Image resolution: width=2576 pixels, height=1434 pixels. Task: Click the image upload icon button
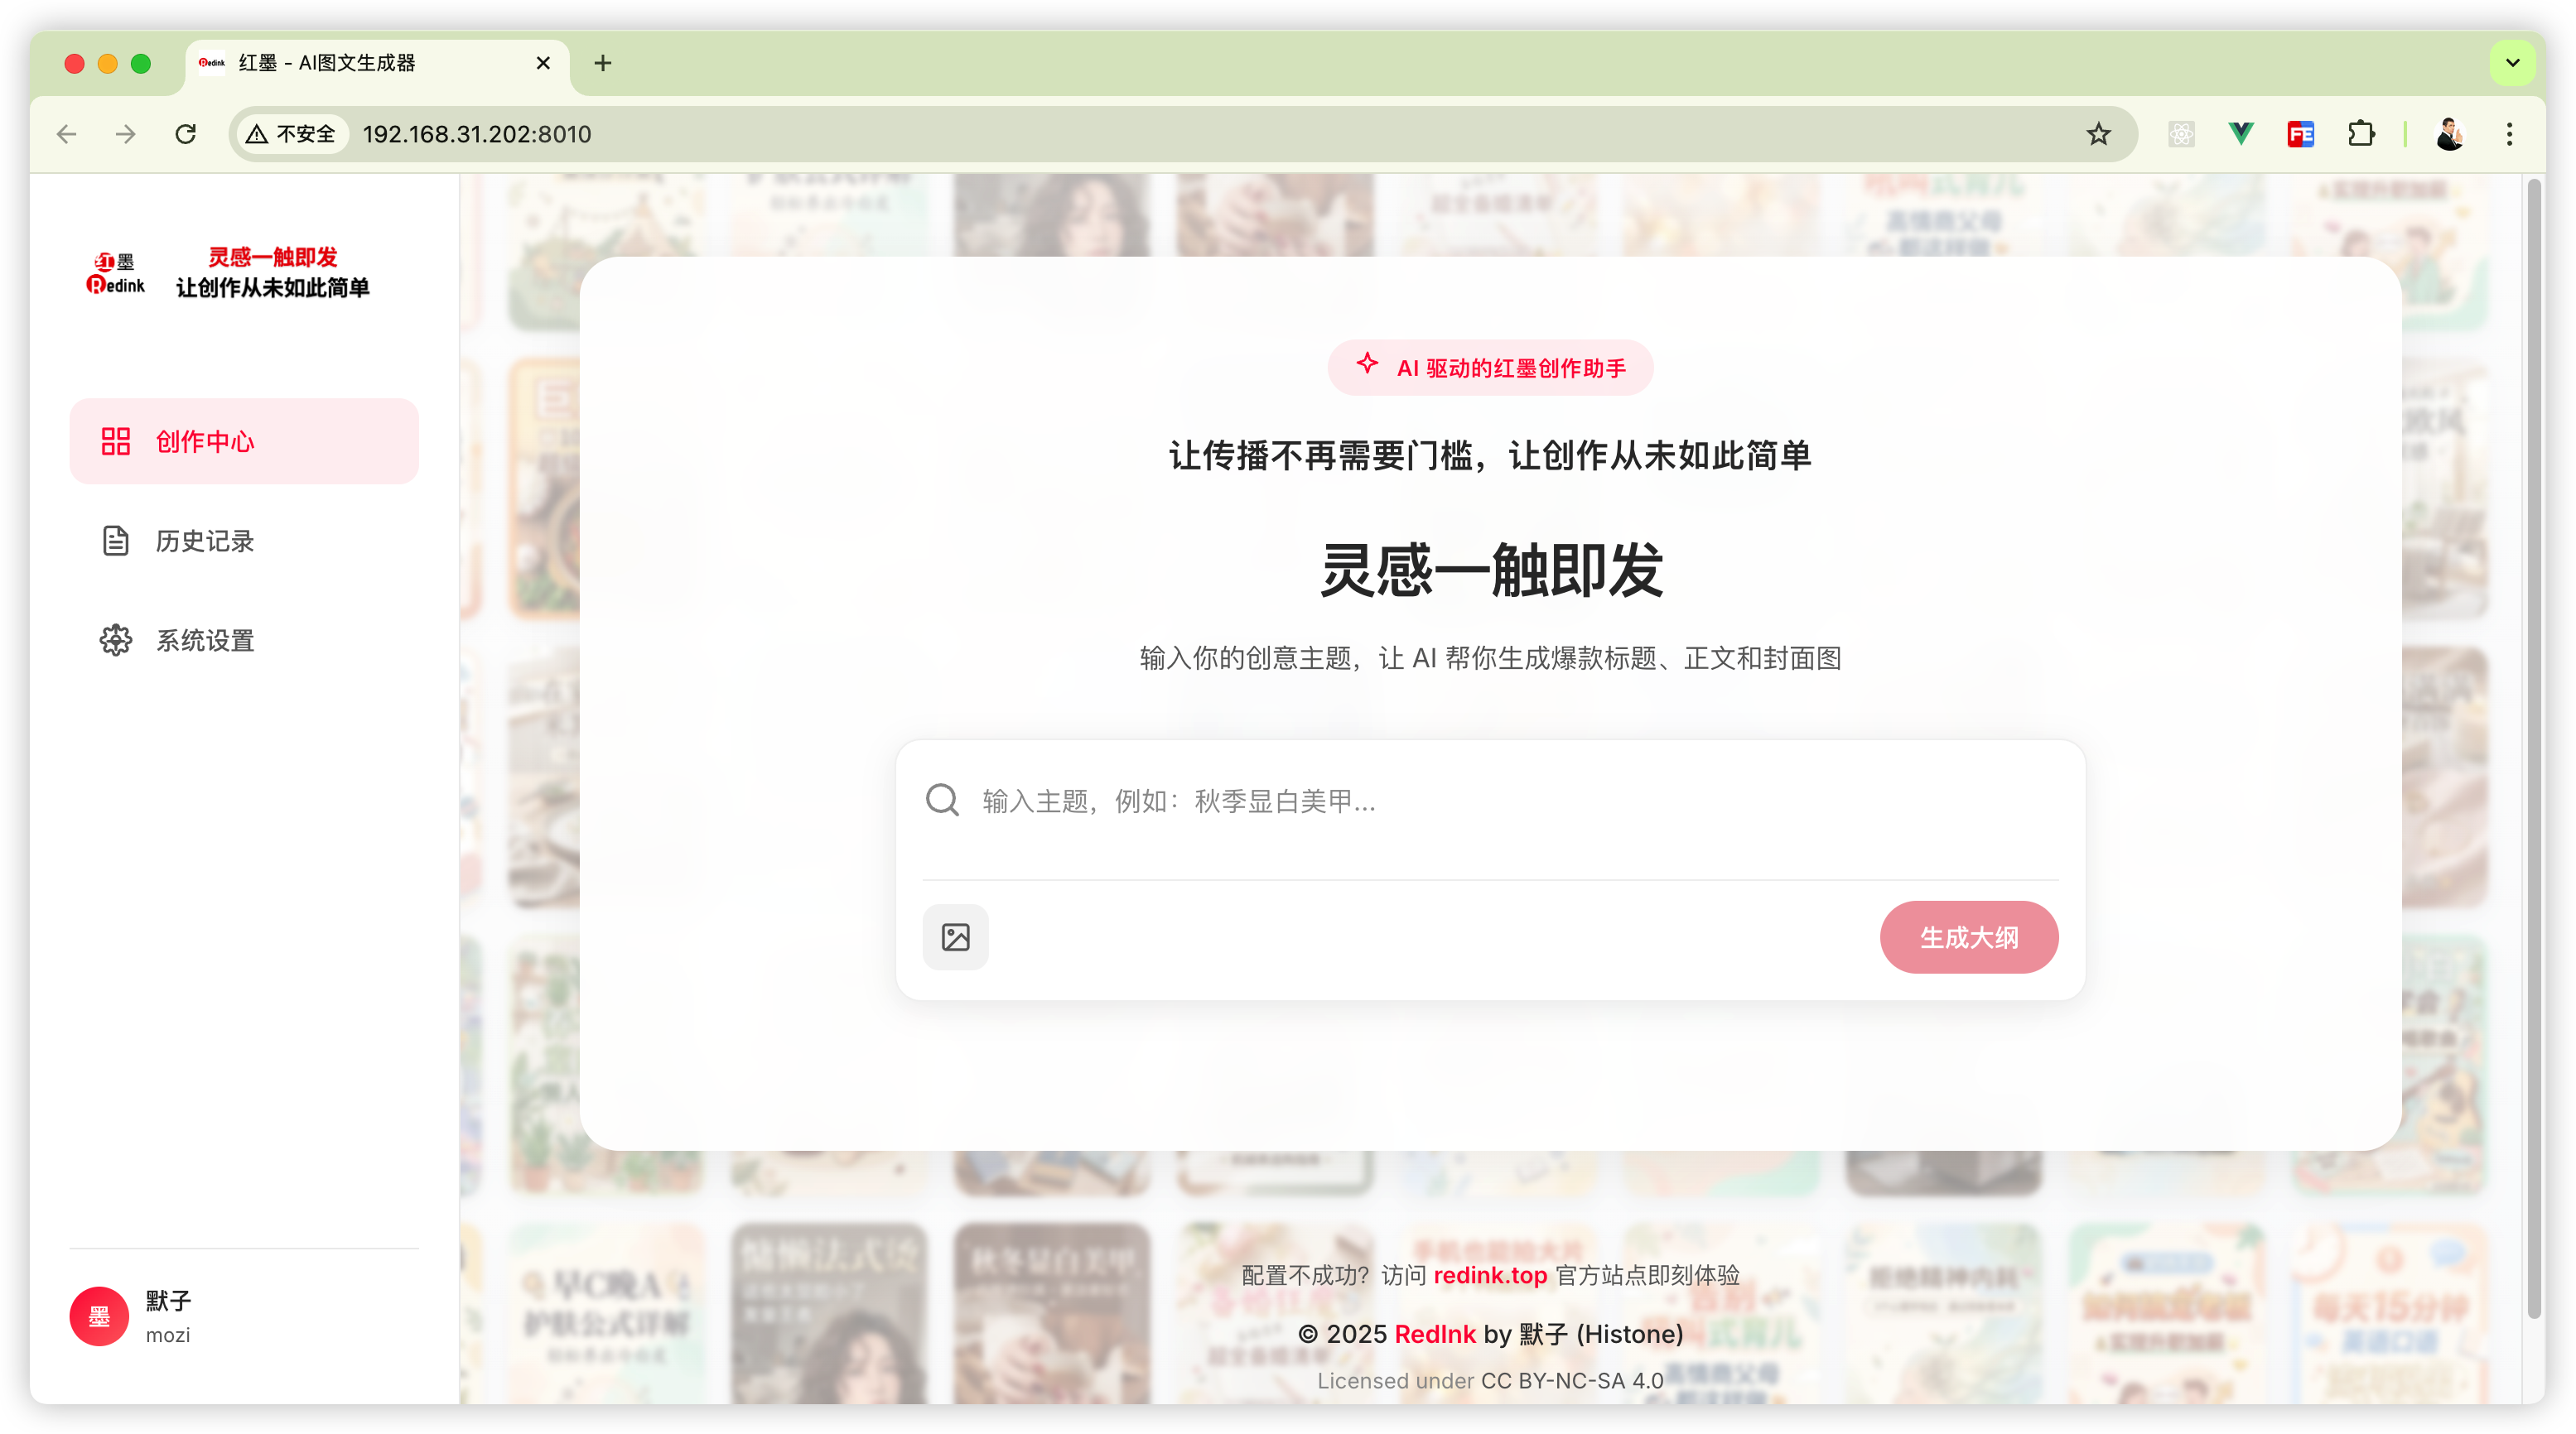pyautogui.click(x=955, y=936)
